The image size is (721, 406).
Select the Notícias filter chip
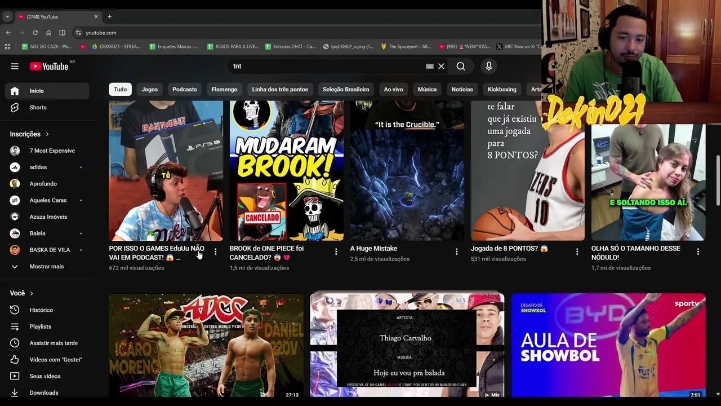coord(462,89)
